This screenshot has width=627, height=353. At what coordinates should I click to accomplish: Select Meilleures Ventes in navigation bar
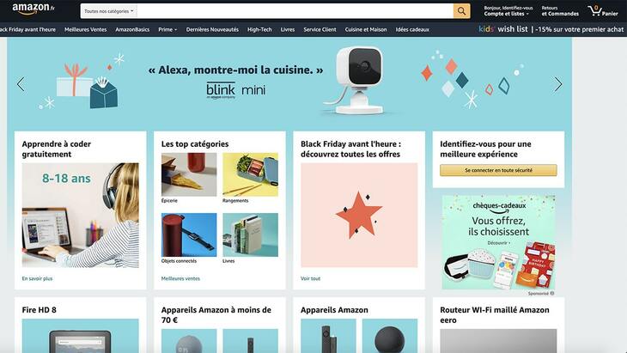pyautogui.click(x=86, y=29)
